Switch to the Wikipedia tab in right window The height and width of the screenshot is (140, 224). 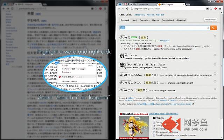tap(142, 5)
